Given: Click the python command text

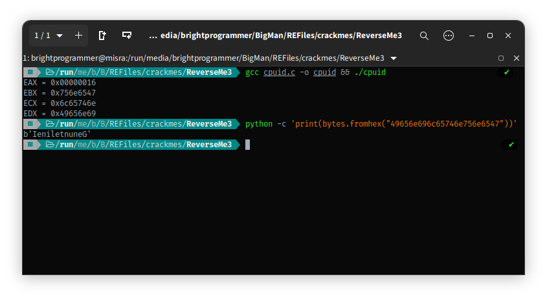Looking at the screenshot, I should tap(259, 124).
